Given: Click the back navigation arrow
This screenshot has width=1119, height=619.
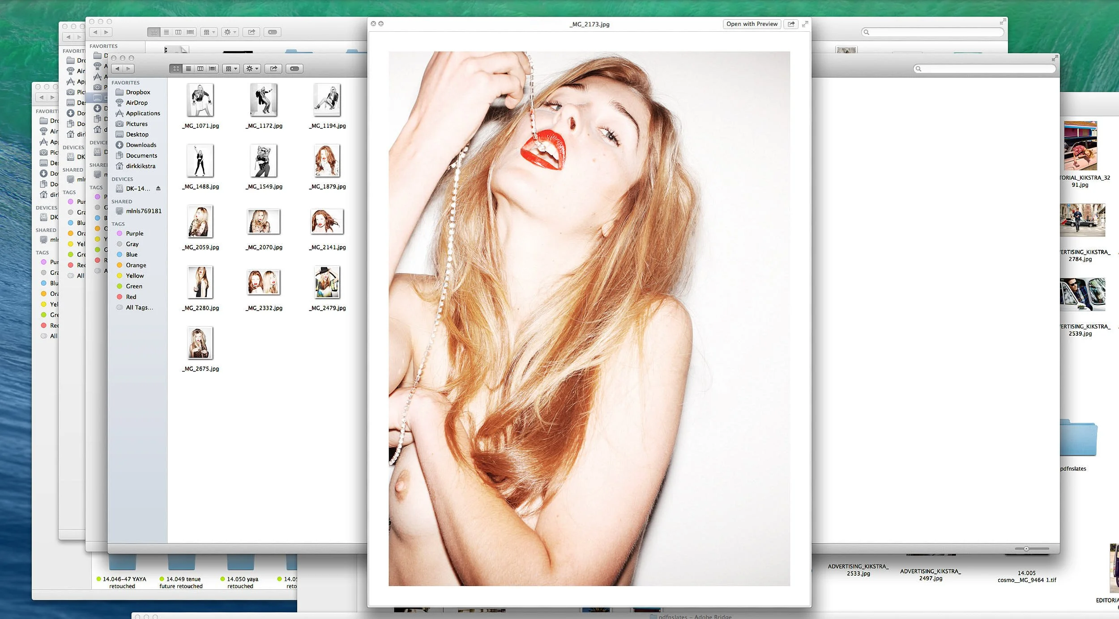Looking at the screenshot, I should pyautogui.click(x=117, y=68).
